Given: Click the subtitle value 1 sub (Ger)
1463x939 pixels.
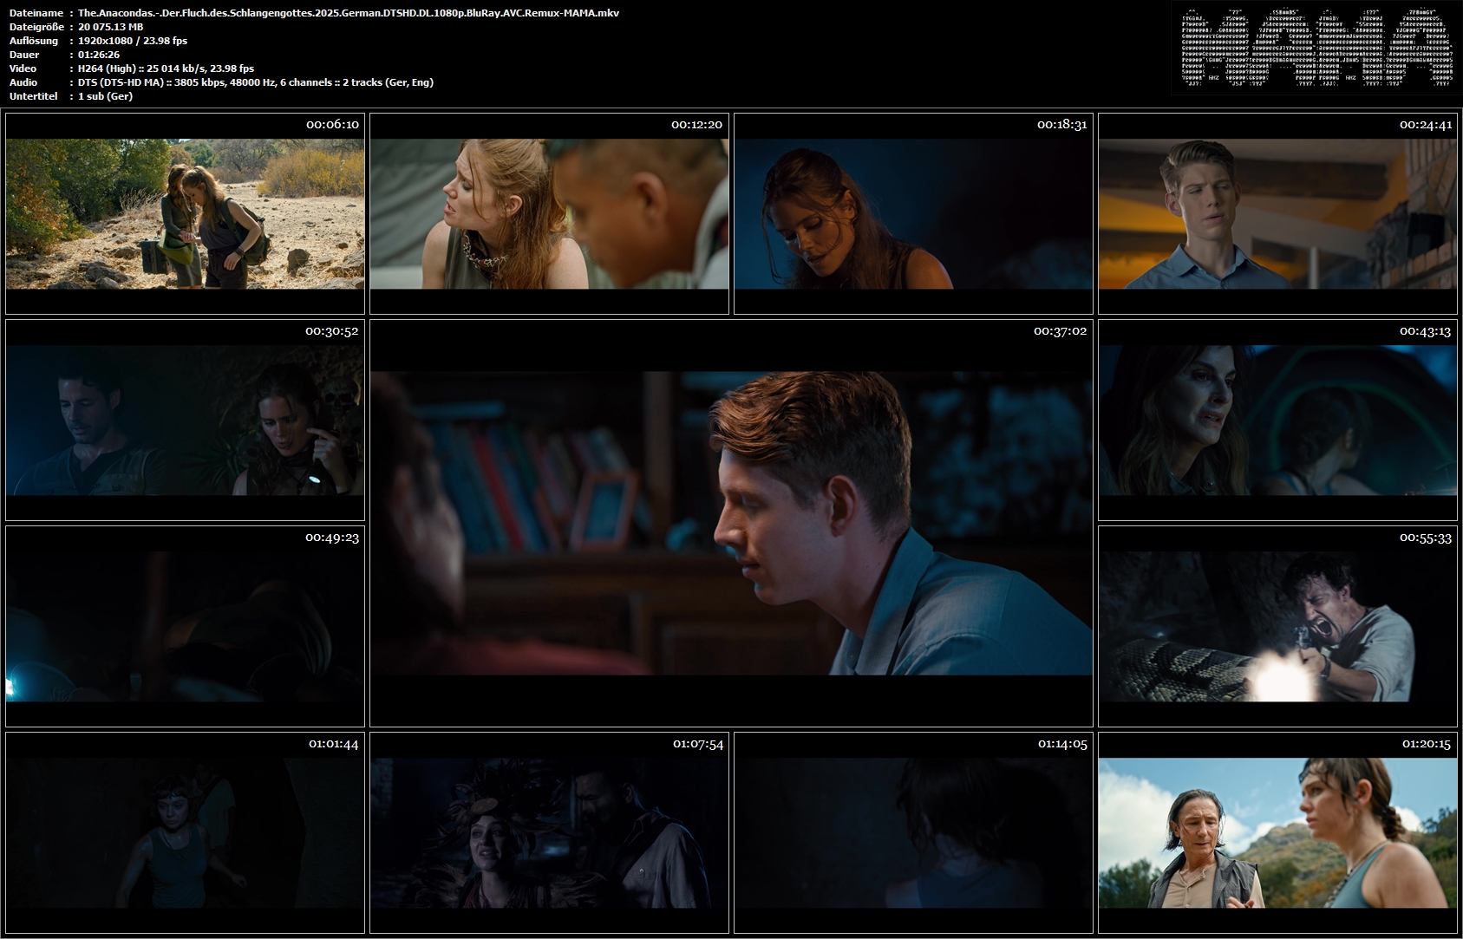Looking at the screenshot, I should point(105,96).
